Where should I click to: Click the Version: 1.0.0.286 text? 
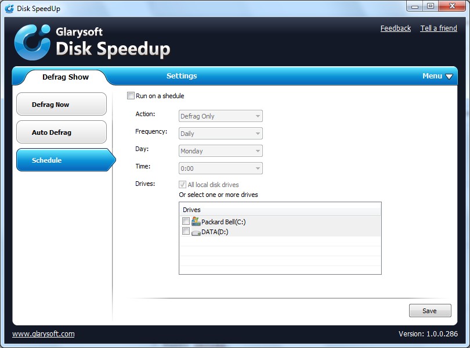pyautogui.click(x=428, y=334)
